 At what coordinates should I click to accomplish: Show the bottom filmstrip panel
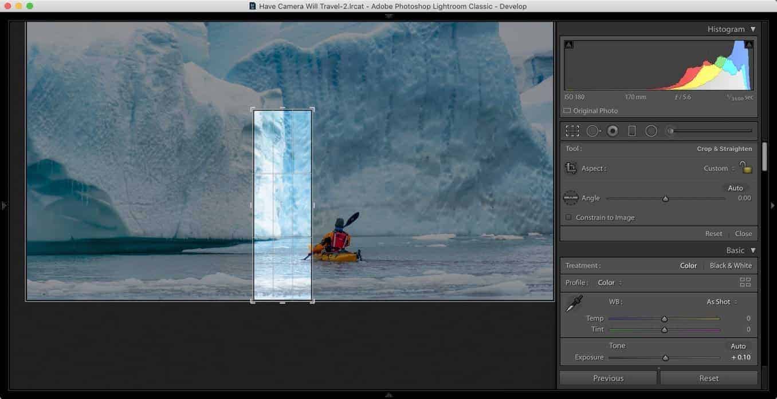389,394
